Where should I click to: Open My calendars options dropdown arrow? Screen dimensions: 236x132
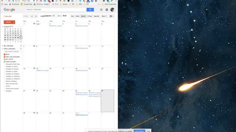coord(21,46)
